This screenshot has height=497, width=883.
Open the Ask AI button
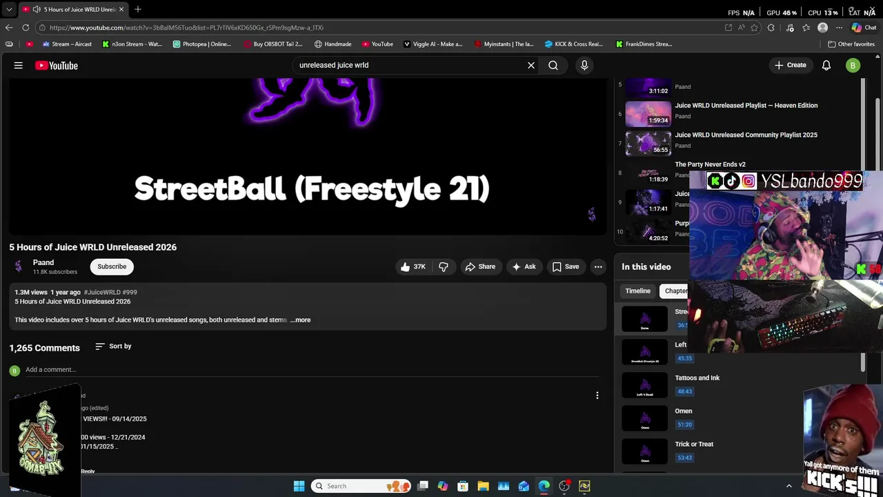524,266
